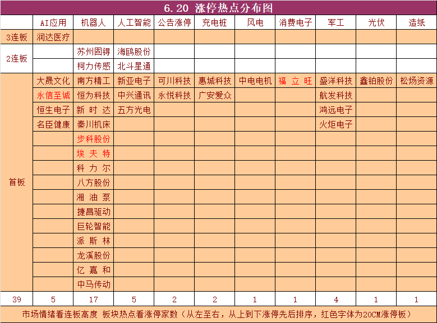Click the cell 海鸥股份
The image size is (437, 323).
[134, 52]
